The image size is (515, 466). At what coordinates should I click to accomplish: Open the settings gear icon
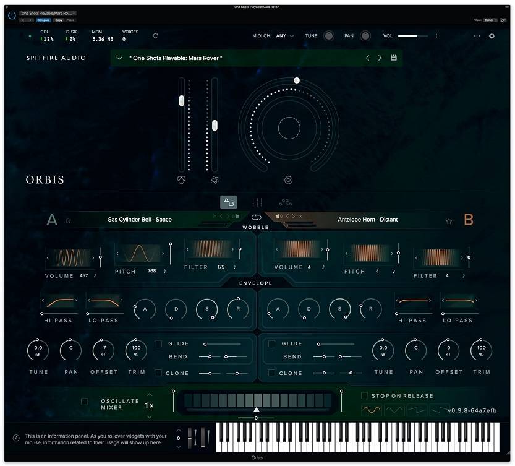tap(492, 36)
